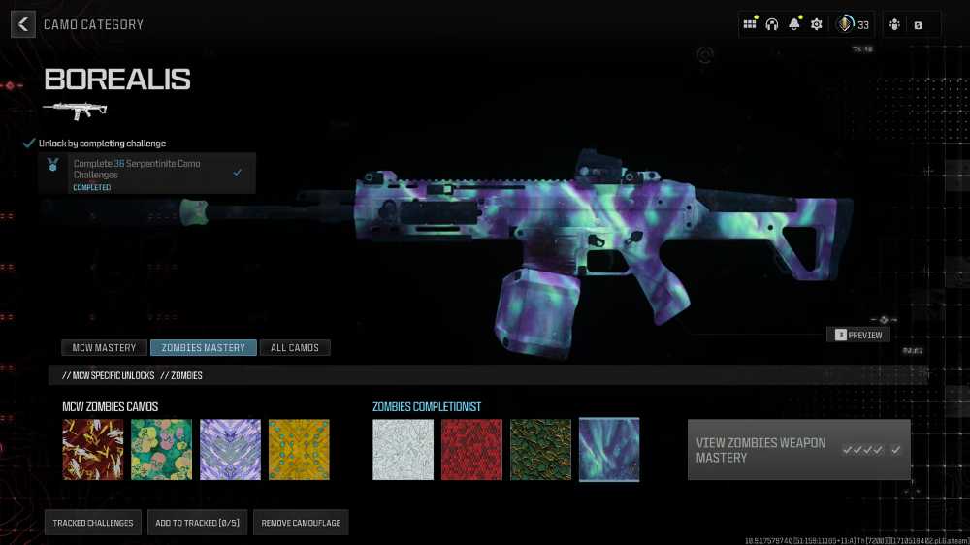Open the grid menu icon

750,24
